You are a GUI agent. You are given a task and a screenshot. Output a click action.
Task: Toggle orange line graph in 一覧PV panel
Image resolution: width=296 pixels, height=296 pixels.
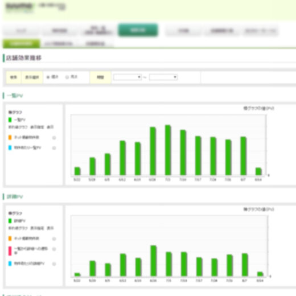[54, 138]
